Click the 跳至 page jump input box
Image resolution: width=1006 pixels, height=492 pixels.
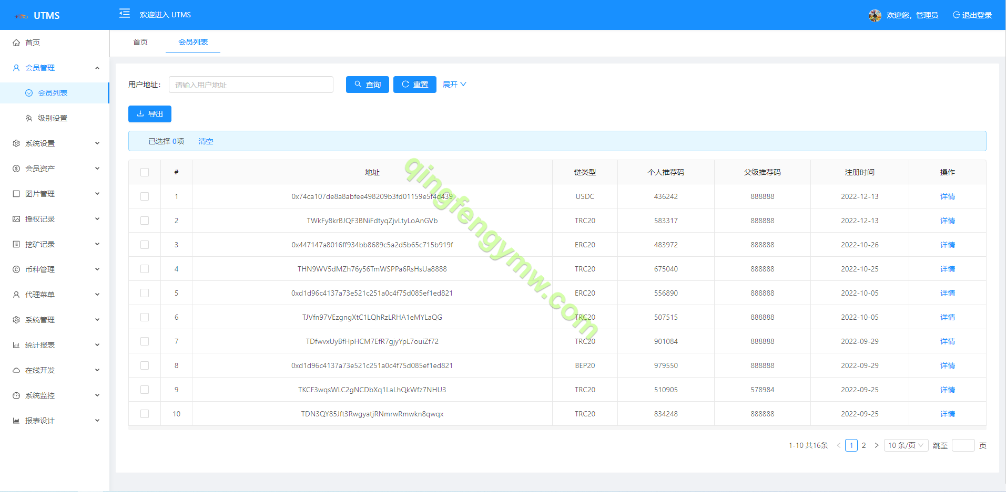[x=963, y=445]
